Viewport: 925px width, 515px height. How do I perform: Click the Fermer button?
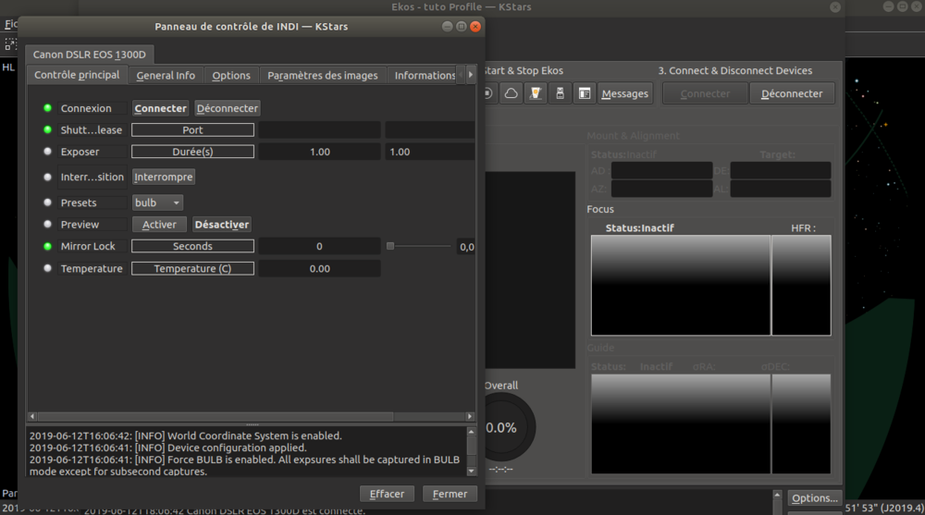450,494
